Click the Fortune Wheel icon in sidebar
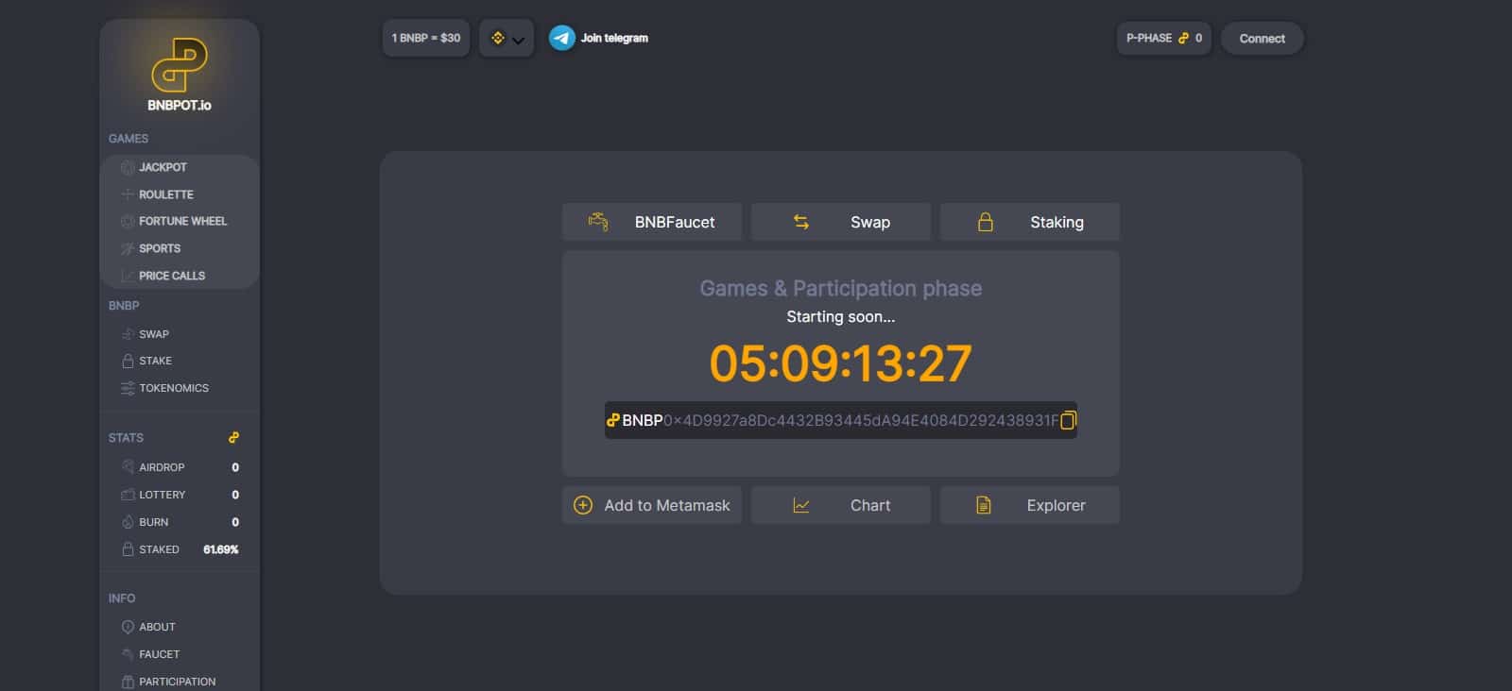This screenshot has height=691, width=1512. pos(128,221)
